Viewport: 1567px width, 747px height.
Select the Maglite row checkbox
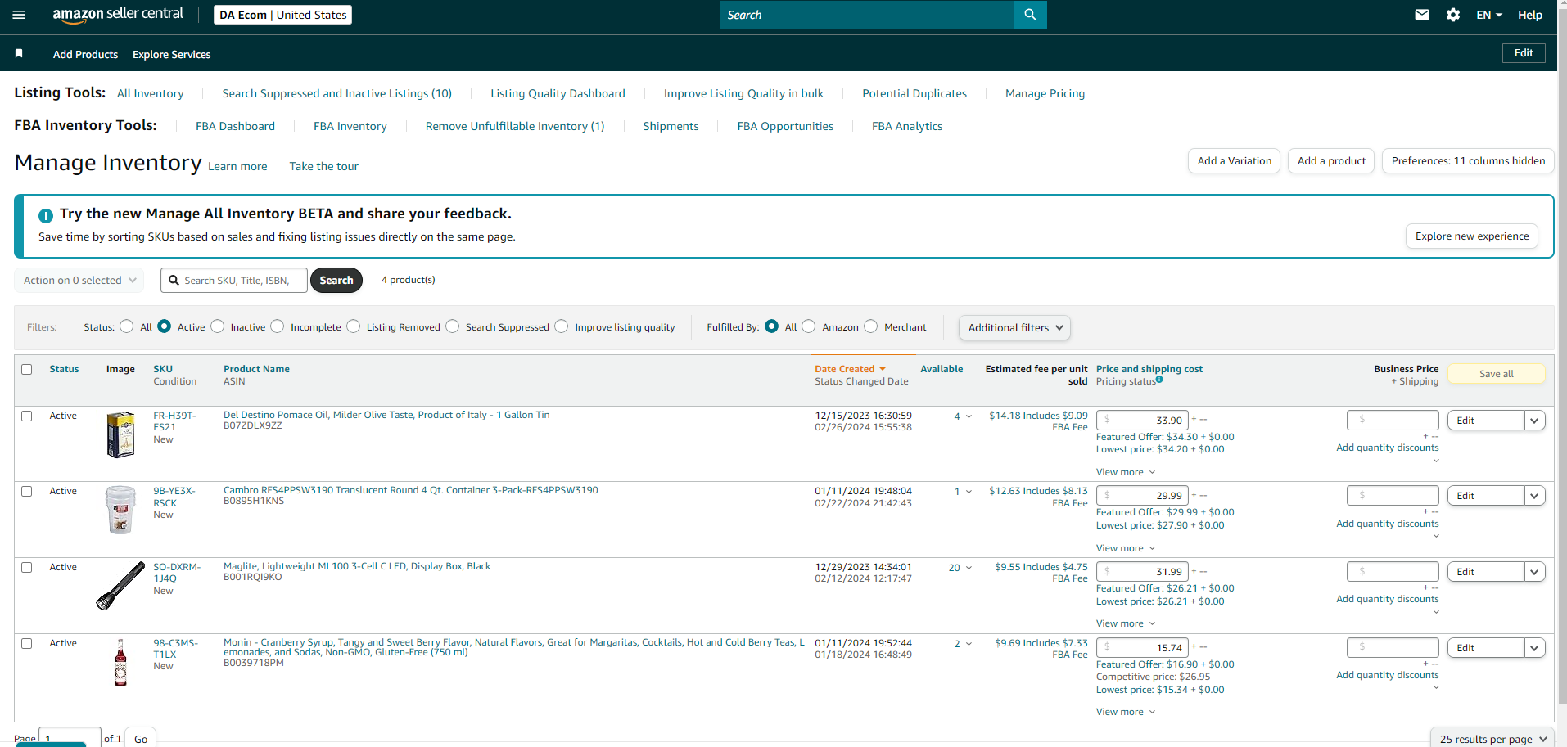[27, 568]
